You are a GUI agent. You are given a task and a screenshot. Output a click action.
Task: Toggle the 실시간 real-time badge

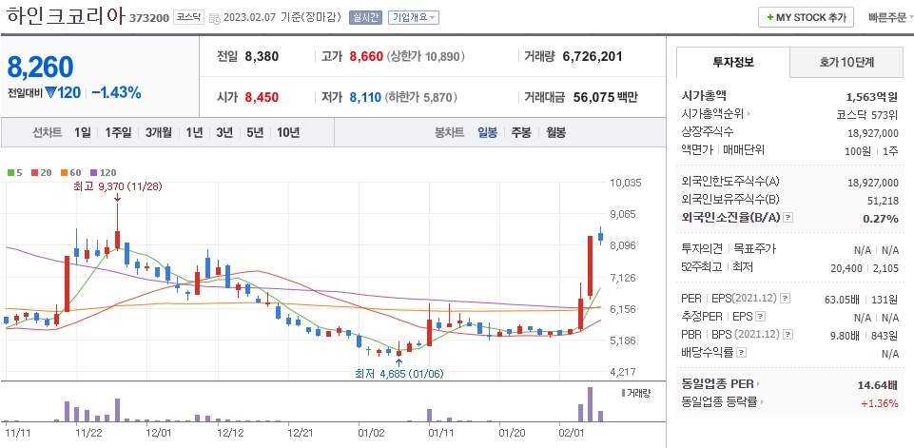coord(365,17)
